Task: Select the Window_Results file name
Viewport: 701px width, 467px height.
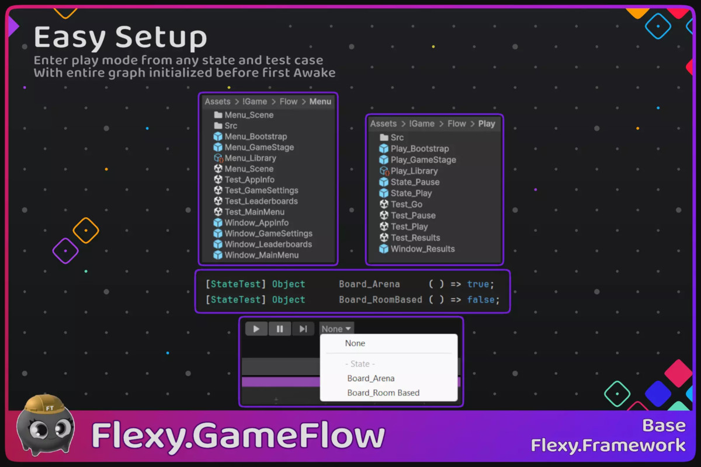Action: 423,249
